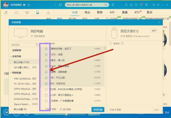Open the HHNYADPJR4L [116] collection

pos(26,99)
